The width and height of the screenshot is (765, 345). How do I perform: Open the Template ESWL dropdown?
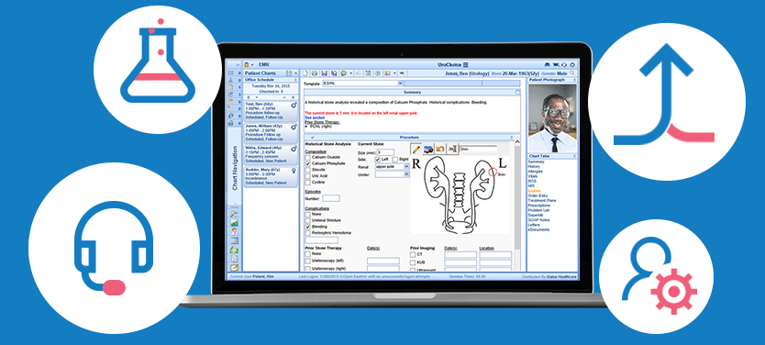[x=400, y=83]
